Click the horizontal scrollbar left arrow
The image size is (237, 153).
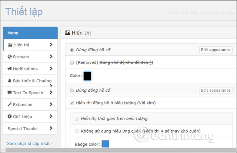point(3,150)
